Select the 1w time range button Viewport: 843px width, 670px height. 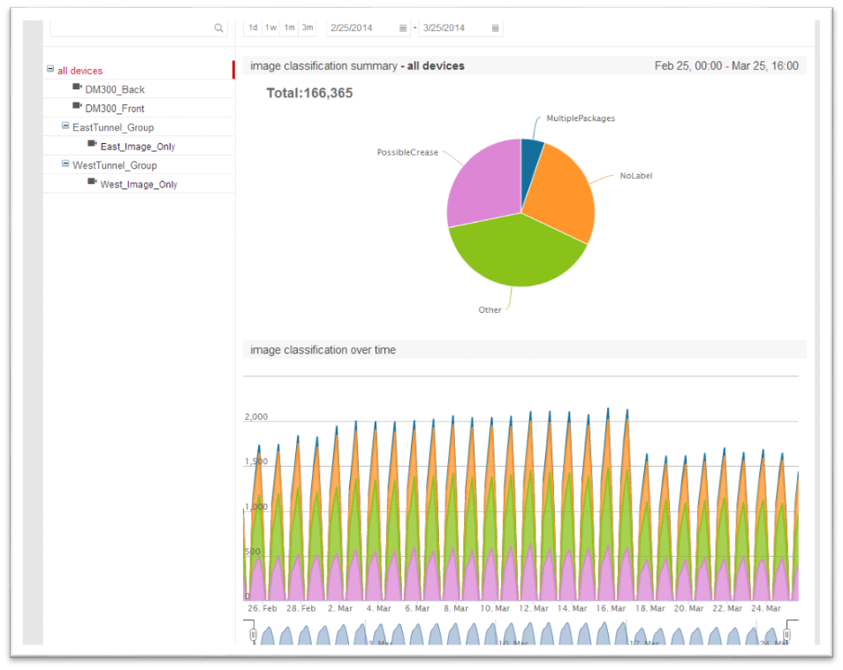[x=270, y=28]
